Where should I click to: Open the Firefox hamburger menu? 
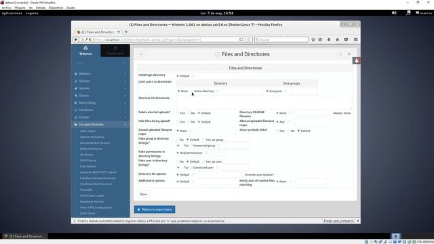(355, 39)
